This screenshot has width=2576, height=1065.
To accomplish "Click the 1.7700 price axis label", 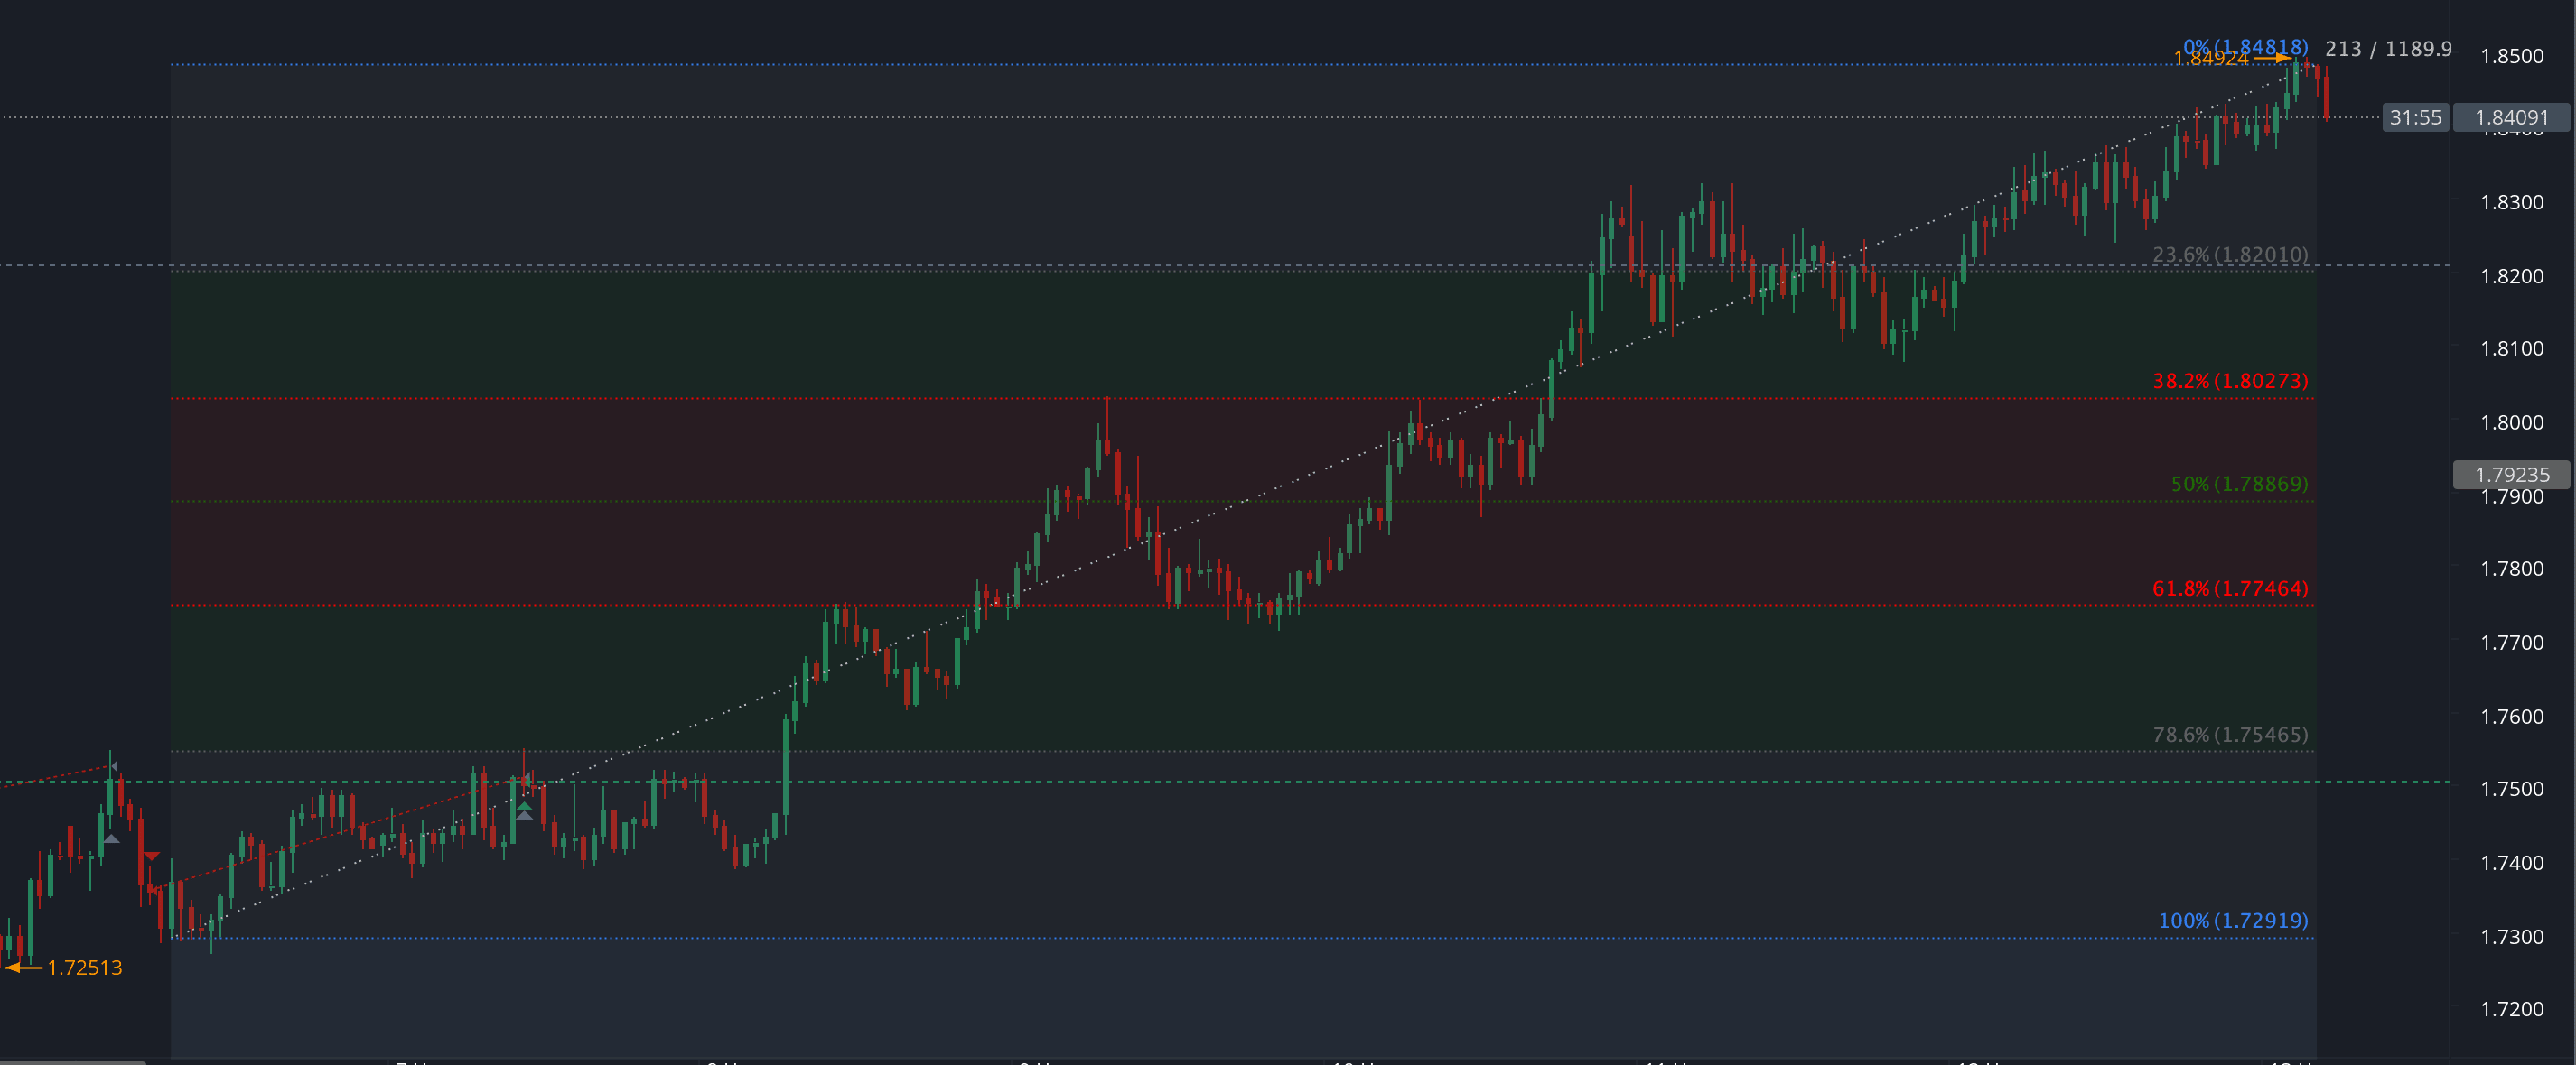I will pos(2511,643).
